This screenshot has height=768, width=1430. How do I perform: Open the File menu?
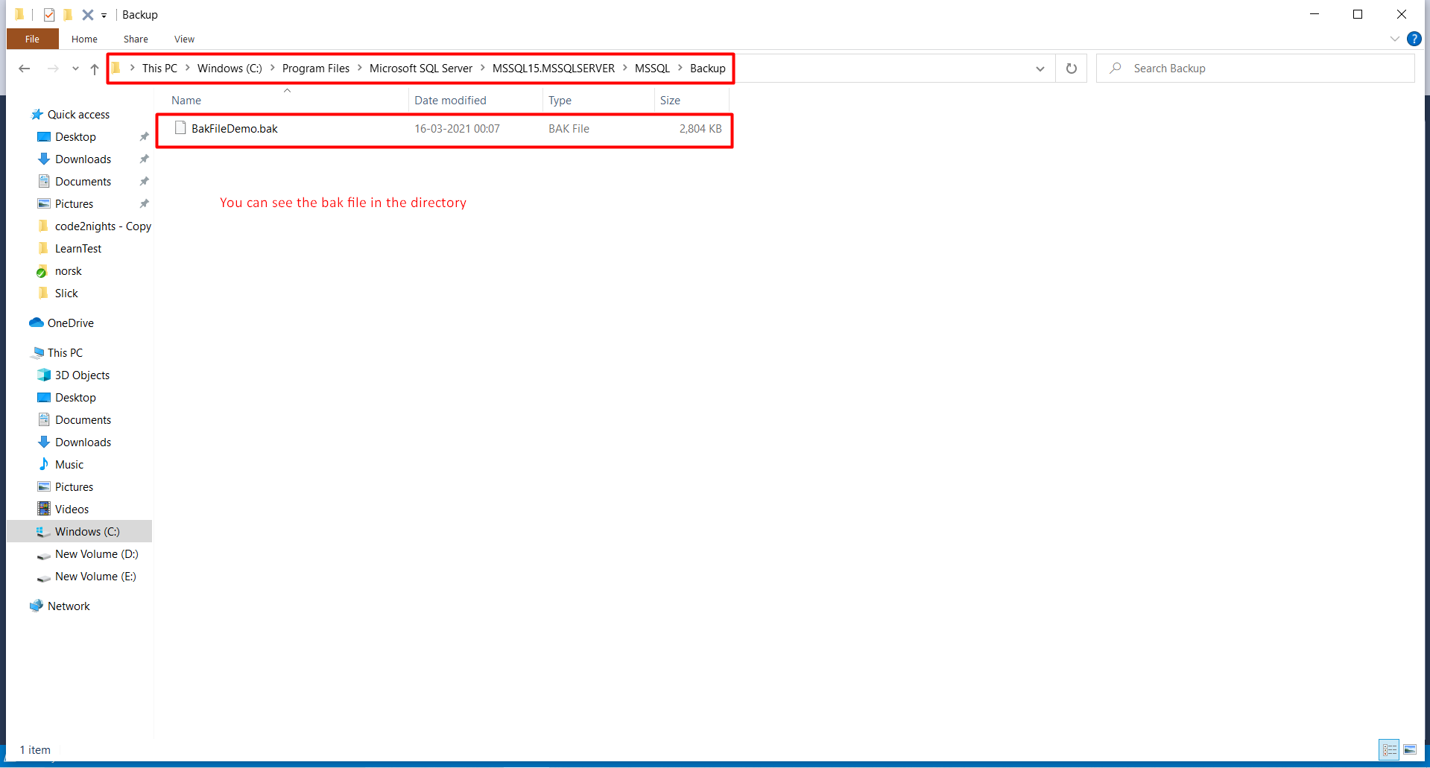32,39
